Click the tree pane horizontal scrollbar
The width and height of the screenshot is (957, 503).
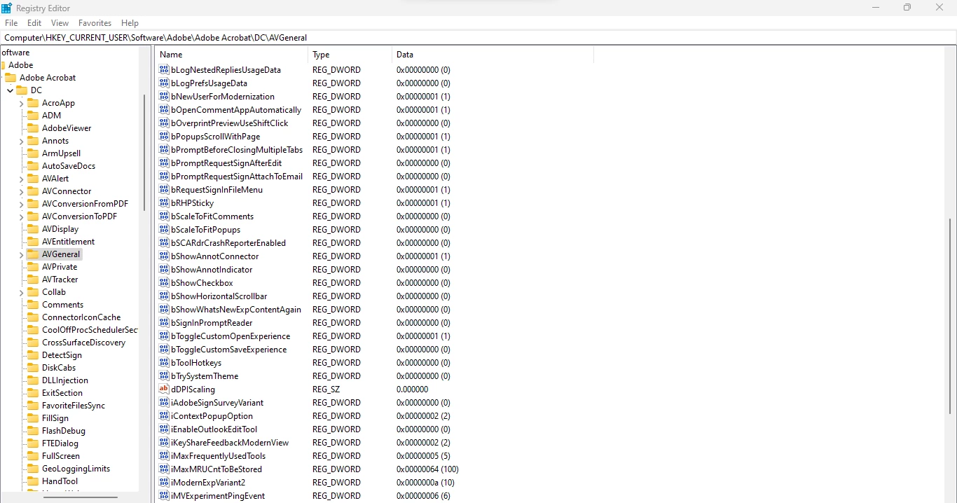80,497
